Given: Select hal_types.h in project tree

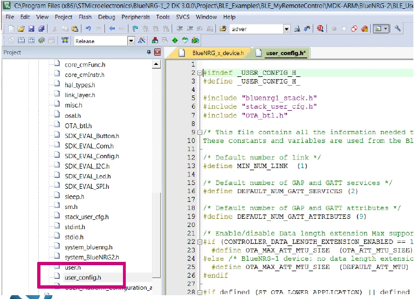Looking at the screenshot, I should (80, 85).
